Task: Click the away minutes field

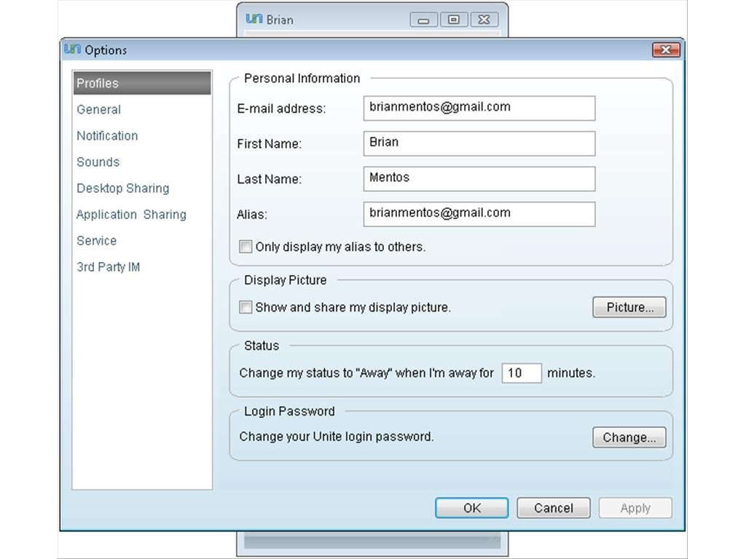Action: [522, 373]
